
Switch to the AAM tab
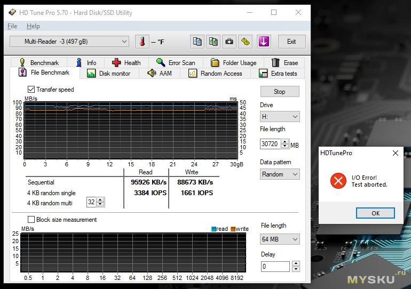(x=160, y=74)
